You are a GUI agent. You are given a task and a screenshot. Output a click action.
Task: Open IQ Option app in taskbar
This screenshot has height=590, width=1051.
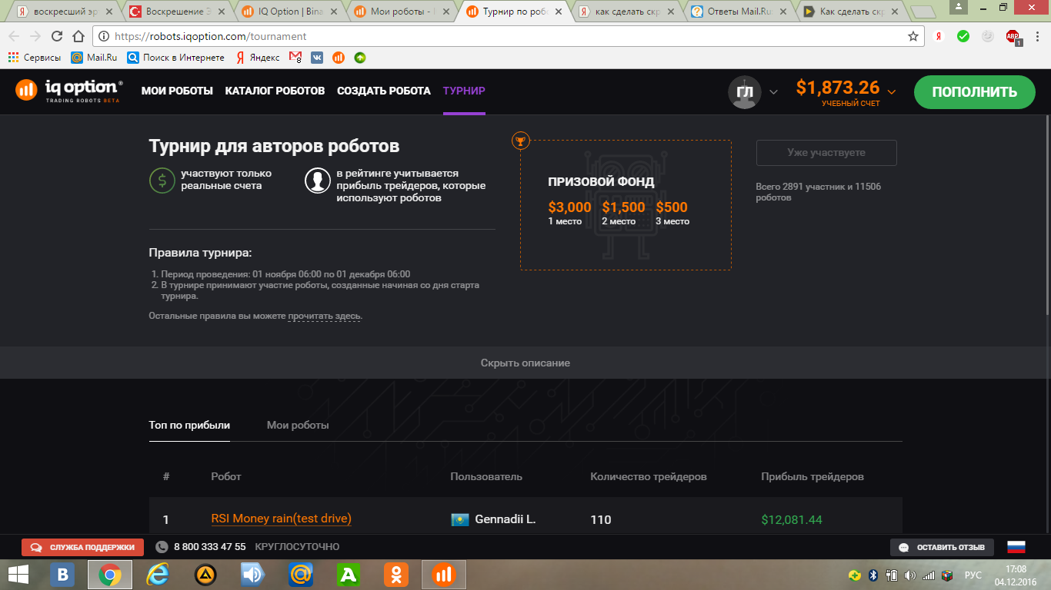click(444, 575)
